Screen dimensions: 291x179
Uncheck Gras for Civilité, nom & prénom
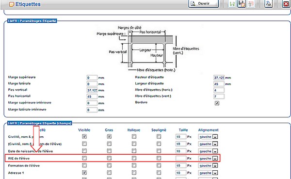[x=109, y=136]
